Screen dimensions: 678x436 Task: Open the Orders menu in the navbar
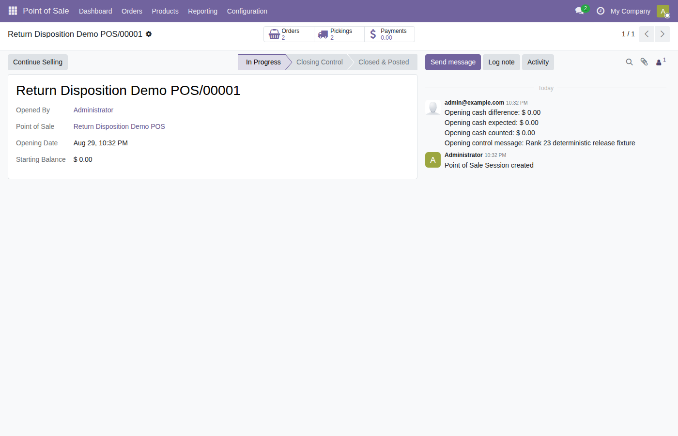click(132, 11)
